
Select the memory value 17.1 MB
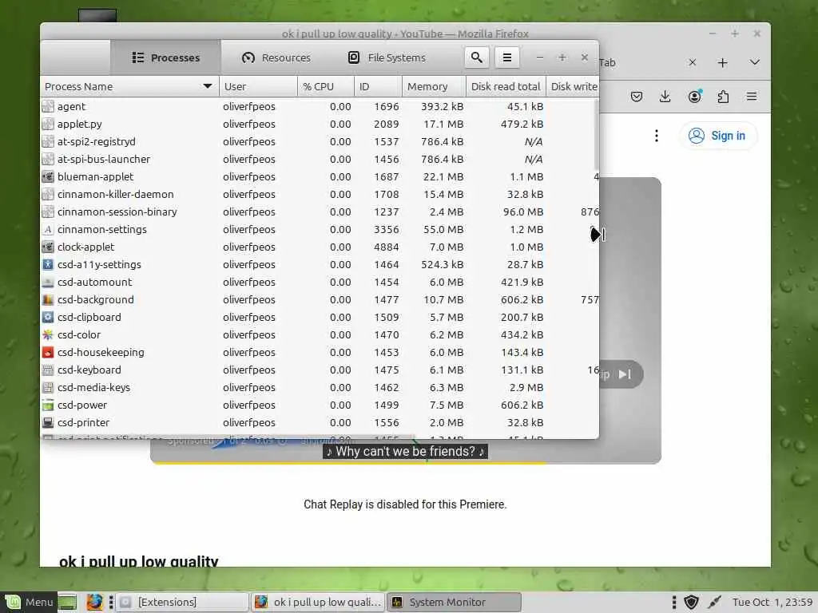pyautogui.click(x=443, y=124)
